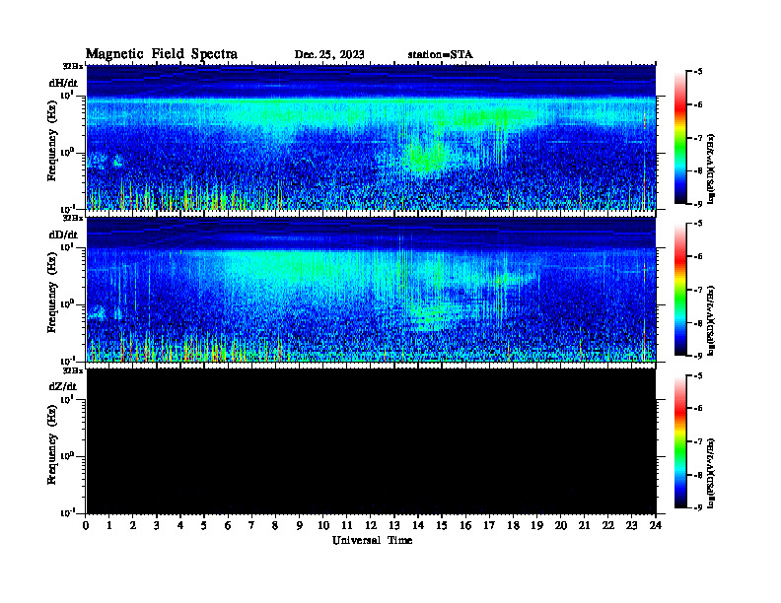Screen dimensions: 781x603
Task: Click the "32Hz" label atop dH/dt panel
Action: coord(73,66)
